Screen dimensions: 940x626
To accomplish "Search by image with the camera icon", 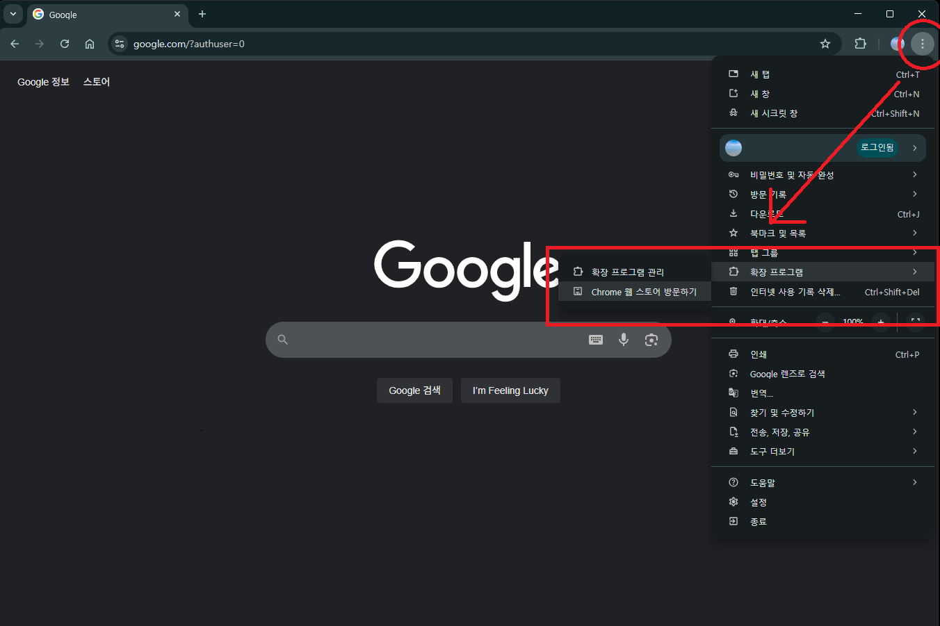I will click(651, 340).
